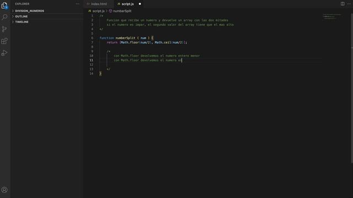
Task: Click the return keyword on line 7
Action: [x=112, y=42]
